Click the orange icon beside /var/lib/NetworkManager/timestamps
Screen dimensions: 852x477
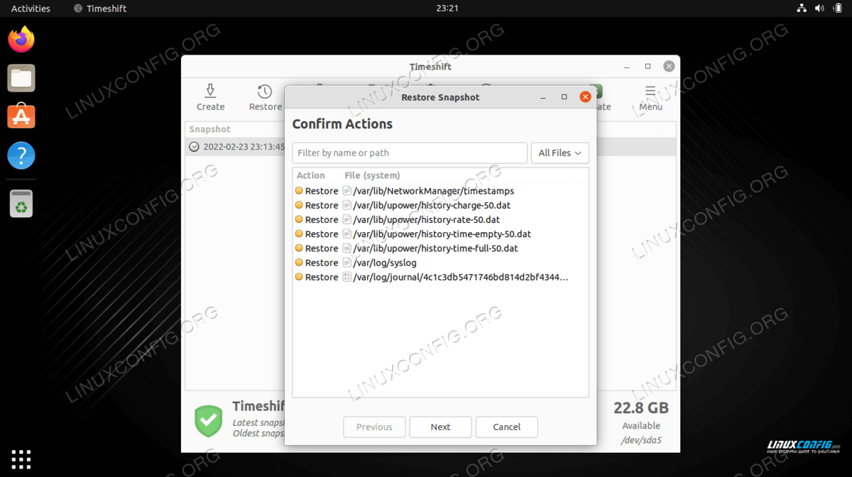(299, 191)
